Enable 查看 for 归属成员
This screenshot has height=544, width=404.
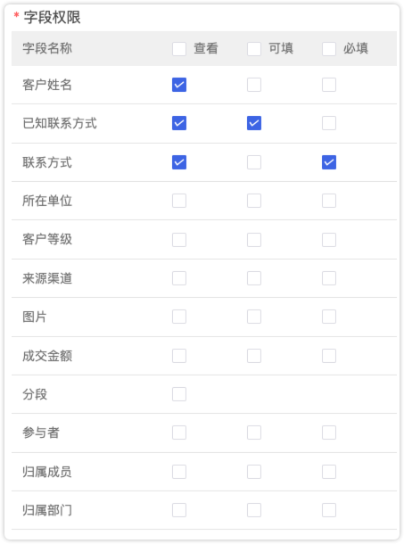[179, 472]
